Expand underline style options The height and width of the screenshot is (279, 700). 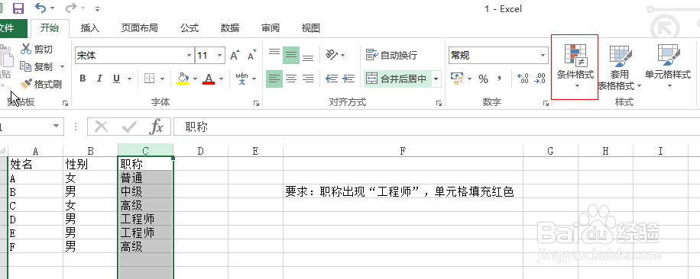(129, 79)
